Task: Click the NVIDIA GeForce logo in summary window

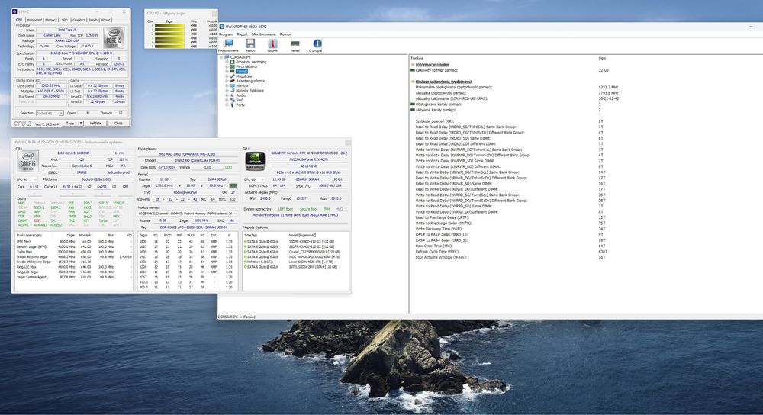Action: (255, 161)
